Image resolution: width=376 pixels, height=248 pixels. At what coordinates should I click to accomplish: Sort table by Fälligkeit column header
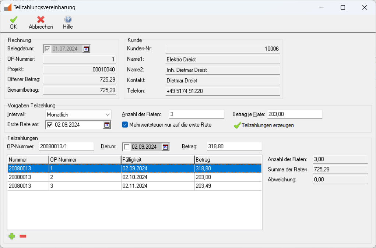point(158,160)
